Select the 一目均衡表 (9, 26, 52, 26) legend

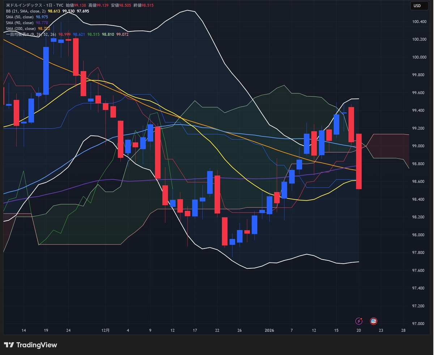31,34
